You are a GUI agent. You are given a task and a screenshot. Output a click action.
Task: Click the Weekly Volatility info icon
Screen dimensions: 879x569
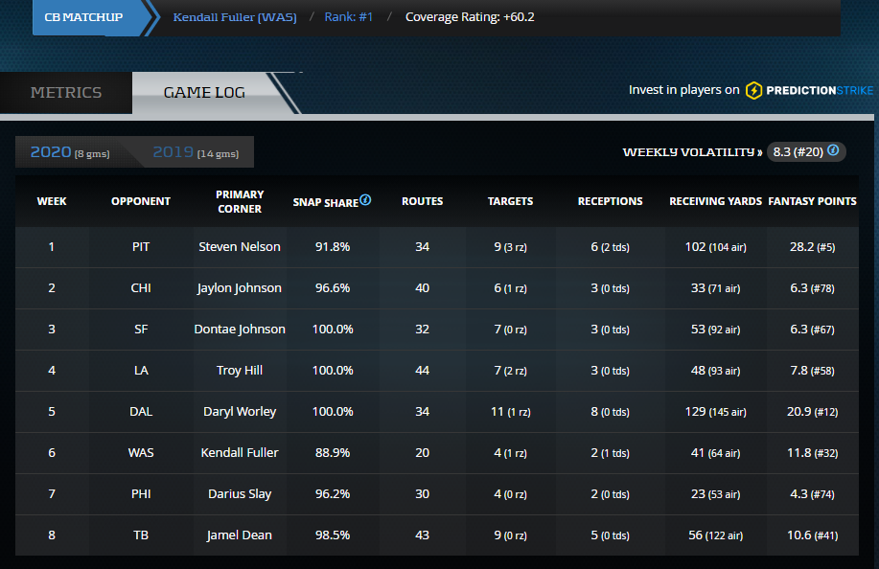click(833, 151)
